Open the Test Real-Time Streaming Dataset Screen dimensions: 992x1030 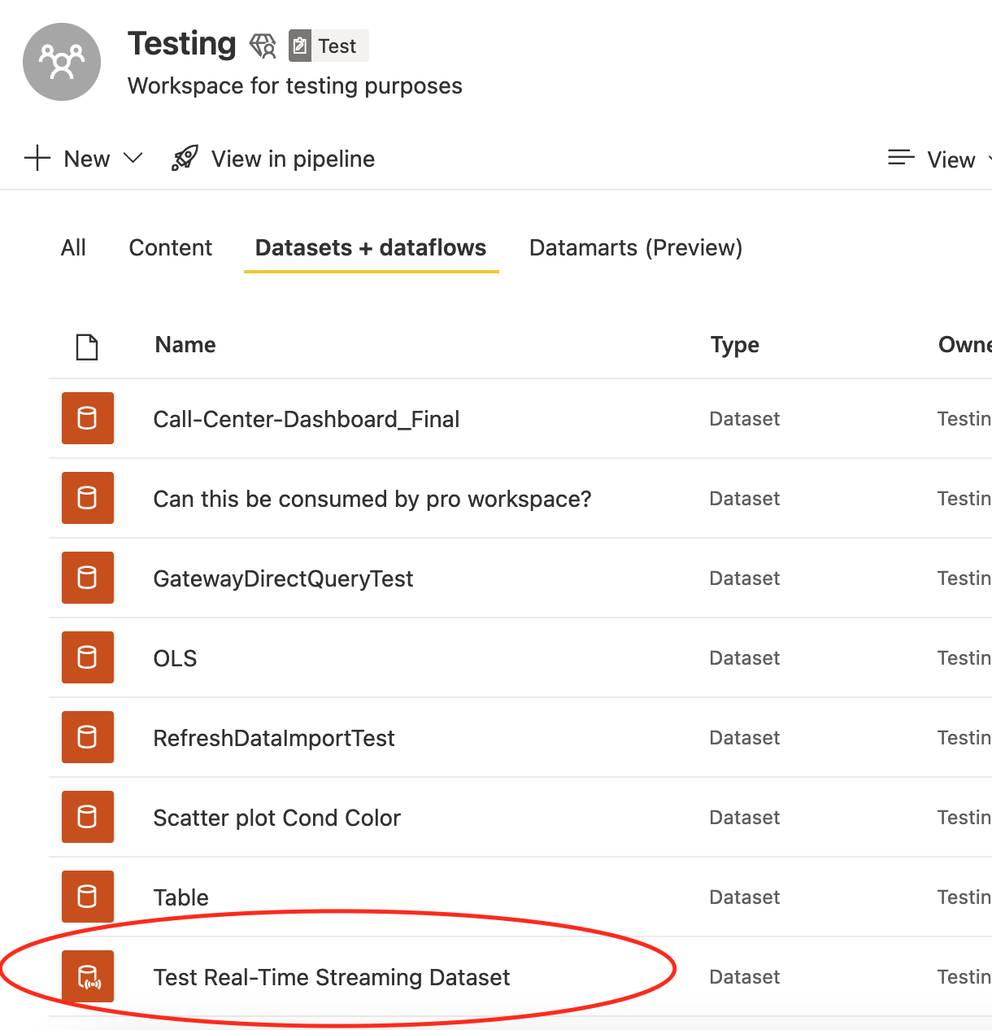(x=332, y=977)
